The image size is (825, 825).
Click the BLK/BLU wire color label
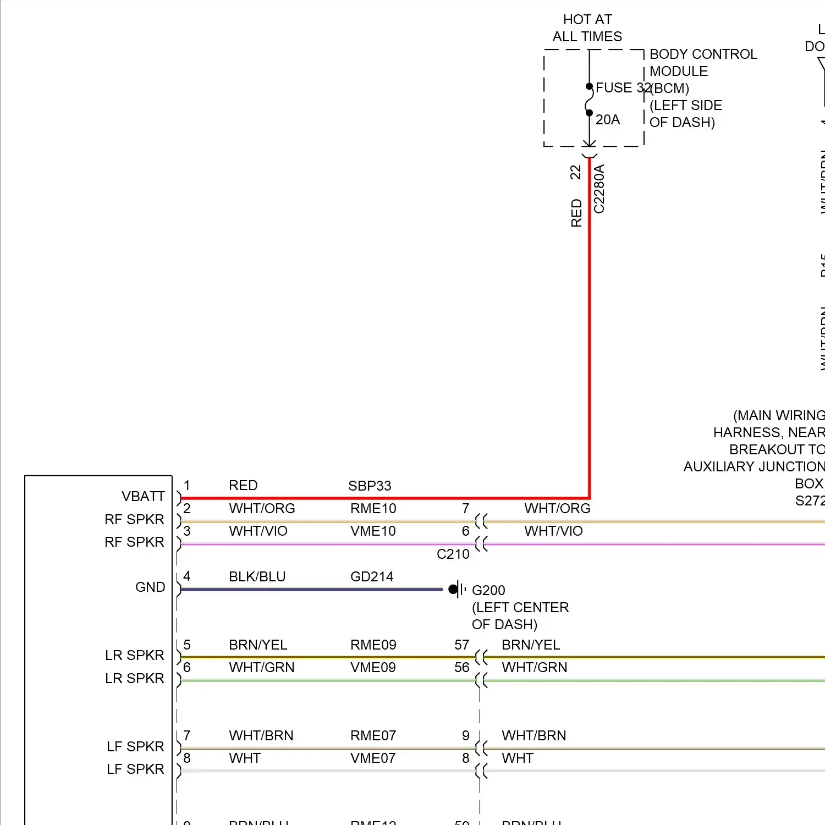pyautogui.click(x=257, y=577)
